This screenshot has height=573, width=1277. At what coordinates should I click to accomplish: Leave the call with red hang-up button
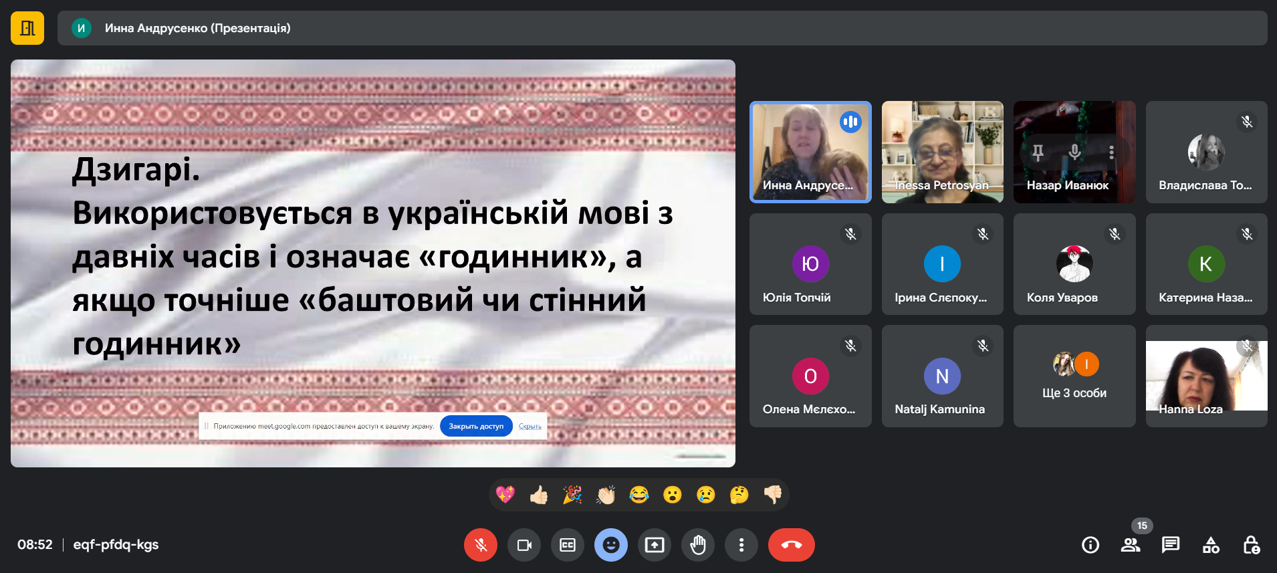[791, 545]
